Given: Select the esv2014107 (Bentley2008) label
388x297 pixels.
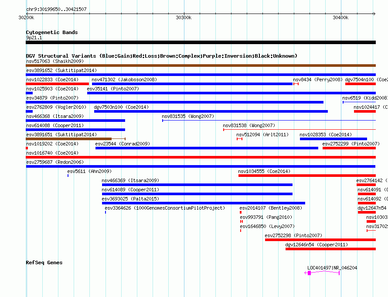Looking at the screenshot, I should tap(271, 208).
